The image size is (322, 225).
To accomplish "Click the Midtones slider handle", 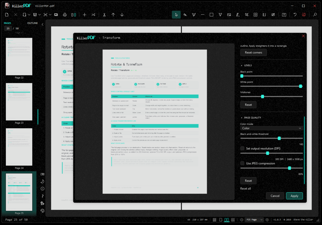I will [262, 97].
